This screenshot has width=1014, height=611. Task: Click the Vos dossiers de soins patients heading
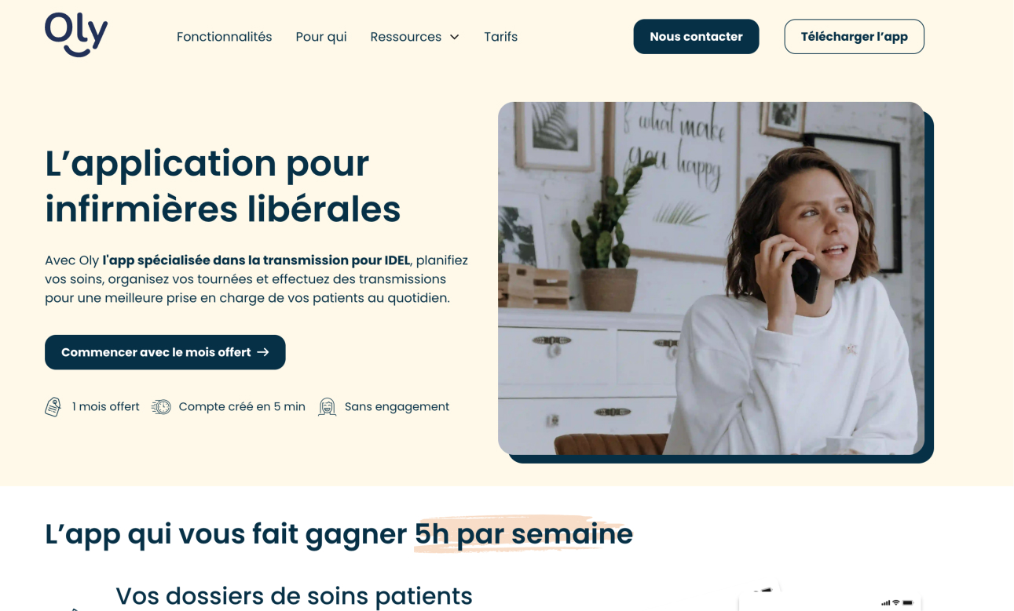point(294,596)
